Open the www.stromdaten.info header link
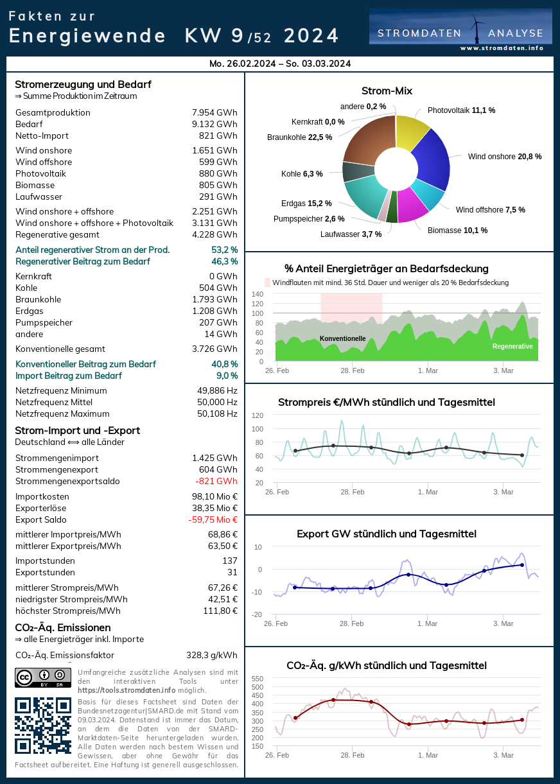 click(502, 48)
